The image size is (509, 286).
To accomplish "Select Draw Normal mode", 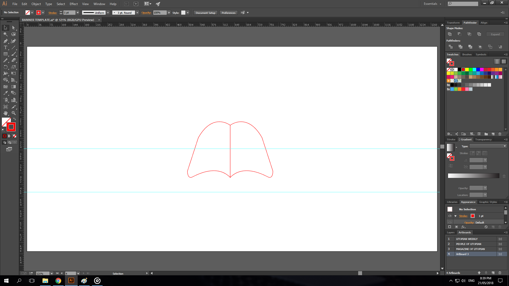I will tap(5, 142).
